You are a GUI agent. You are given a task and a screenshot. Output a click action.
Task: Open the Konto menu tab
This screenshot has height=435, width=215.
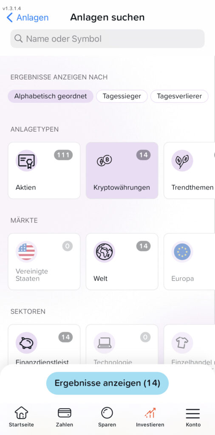point(193,417)
